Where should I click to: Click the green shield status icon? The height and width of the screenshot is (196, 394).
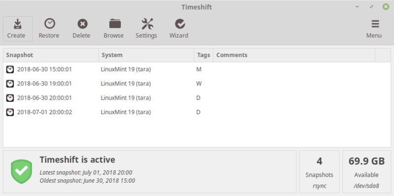coord(21,171)
